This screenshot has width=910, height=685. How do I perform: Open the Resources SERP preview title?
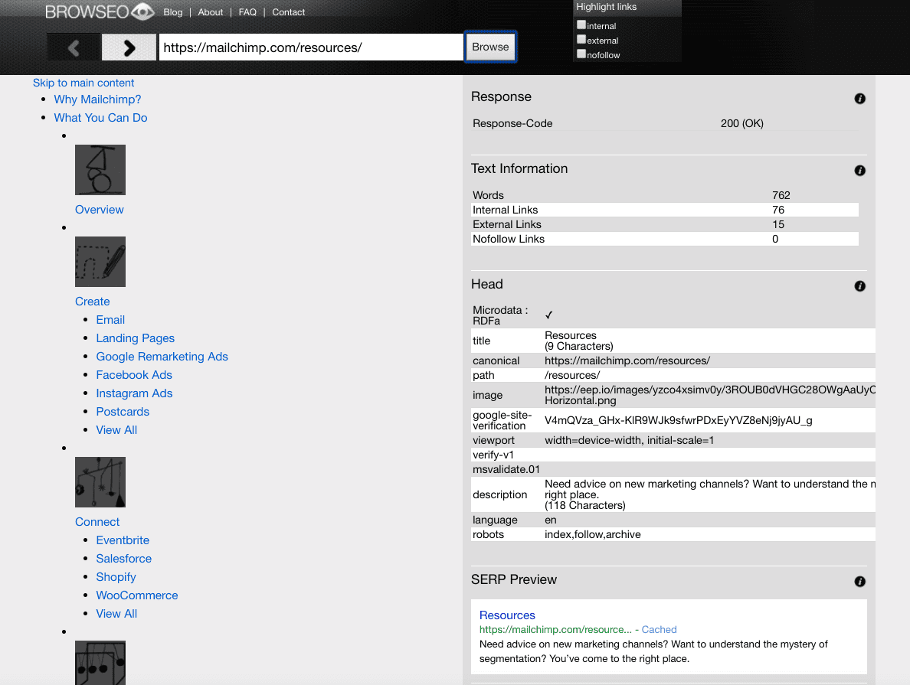[507, 615]
